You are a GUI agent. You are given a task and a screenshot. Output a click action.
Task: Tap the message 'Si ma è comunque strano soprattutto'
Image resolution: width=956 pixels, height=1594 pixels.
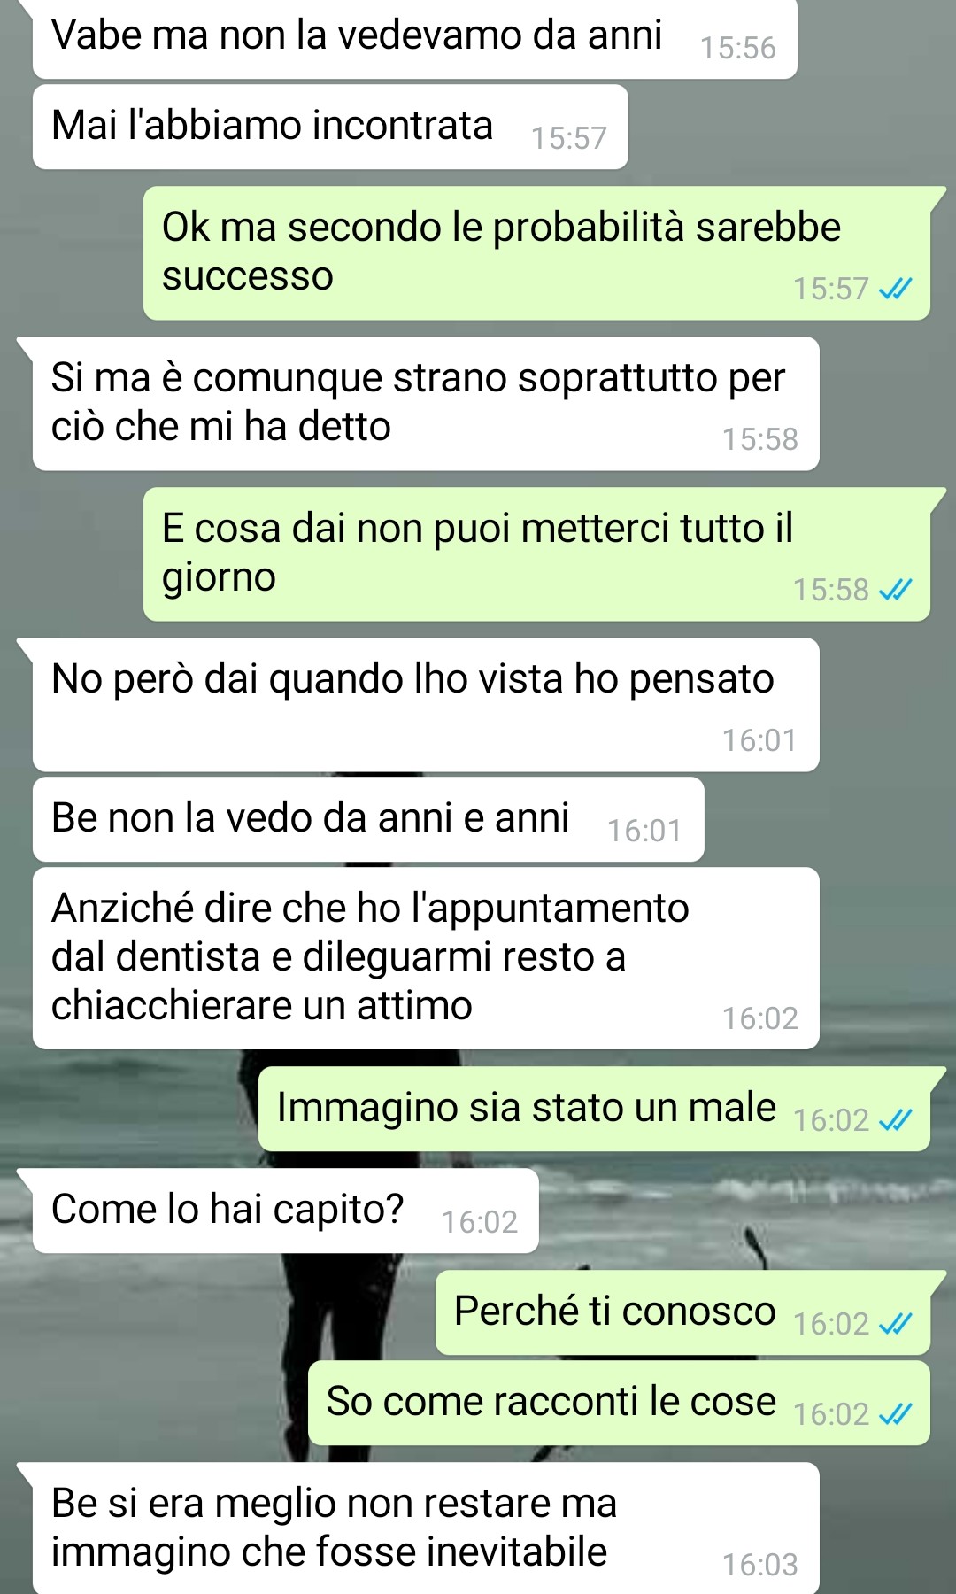point(426,404)
